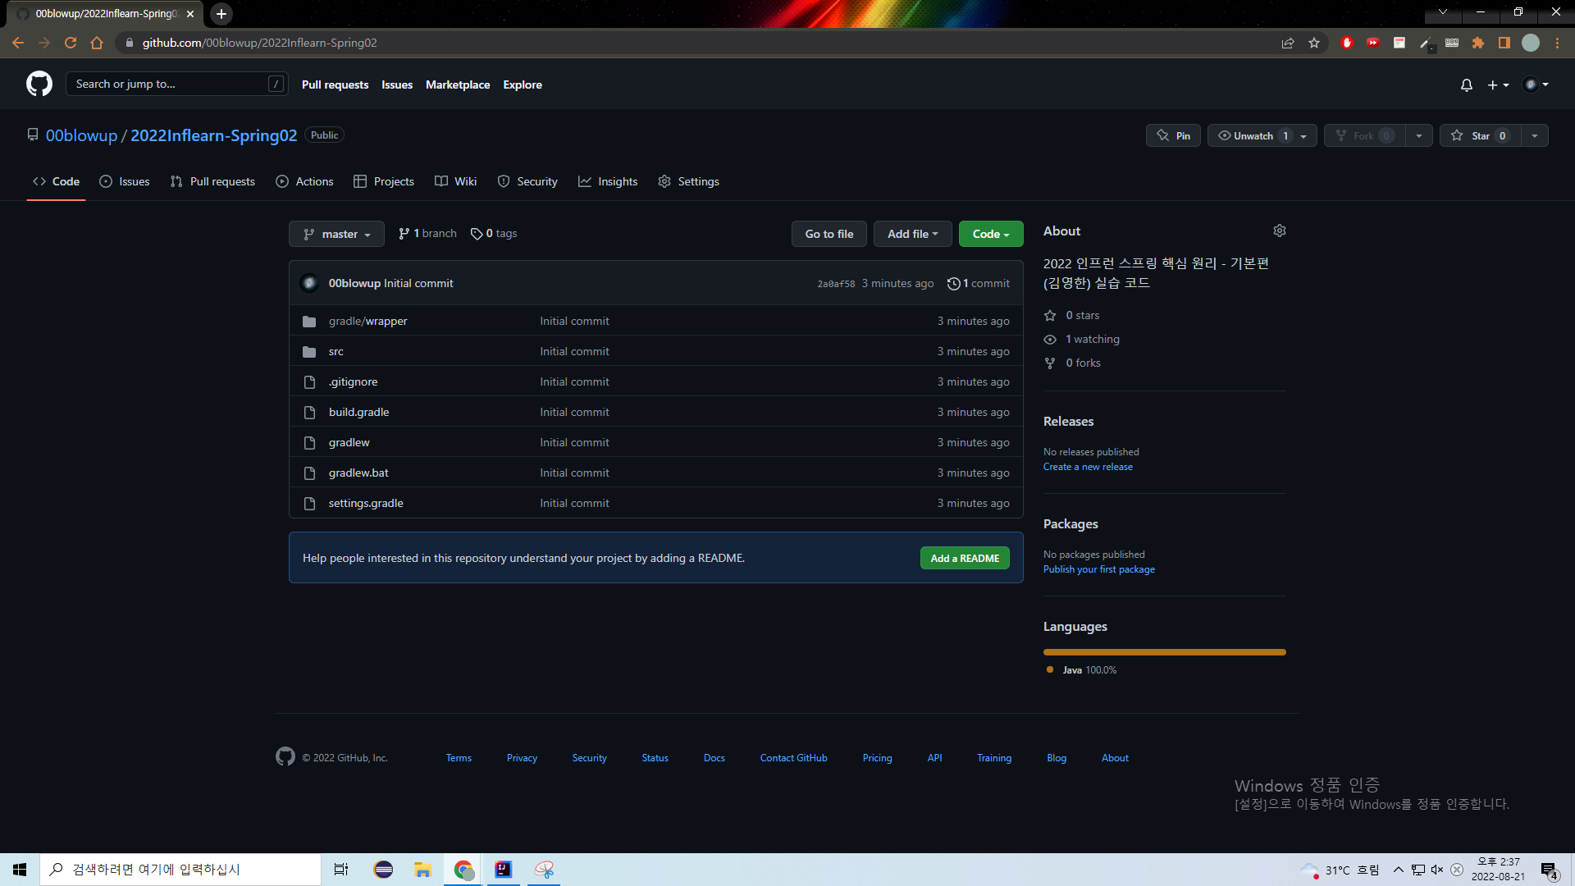Pin this repository to profile
The image size is (1575, 886).
pyautogui.click(x=1173, y=135)
